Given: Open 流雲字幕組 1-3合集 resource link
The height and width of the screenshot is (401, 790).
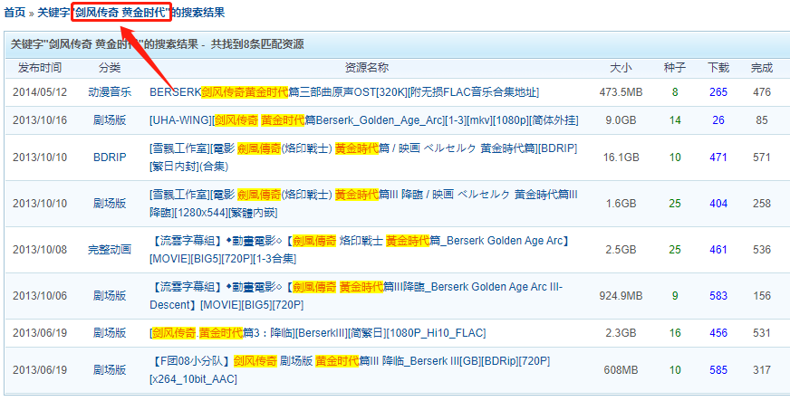Looking at the screenshot, I should click(360, 250).
